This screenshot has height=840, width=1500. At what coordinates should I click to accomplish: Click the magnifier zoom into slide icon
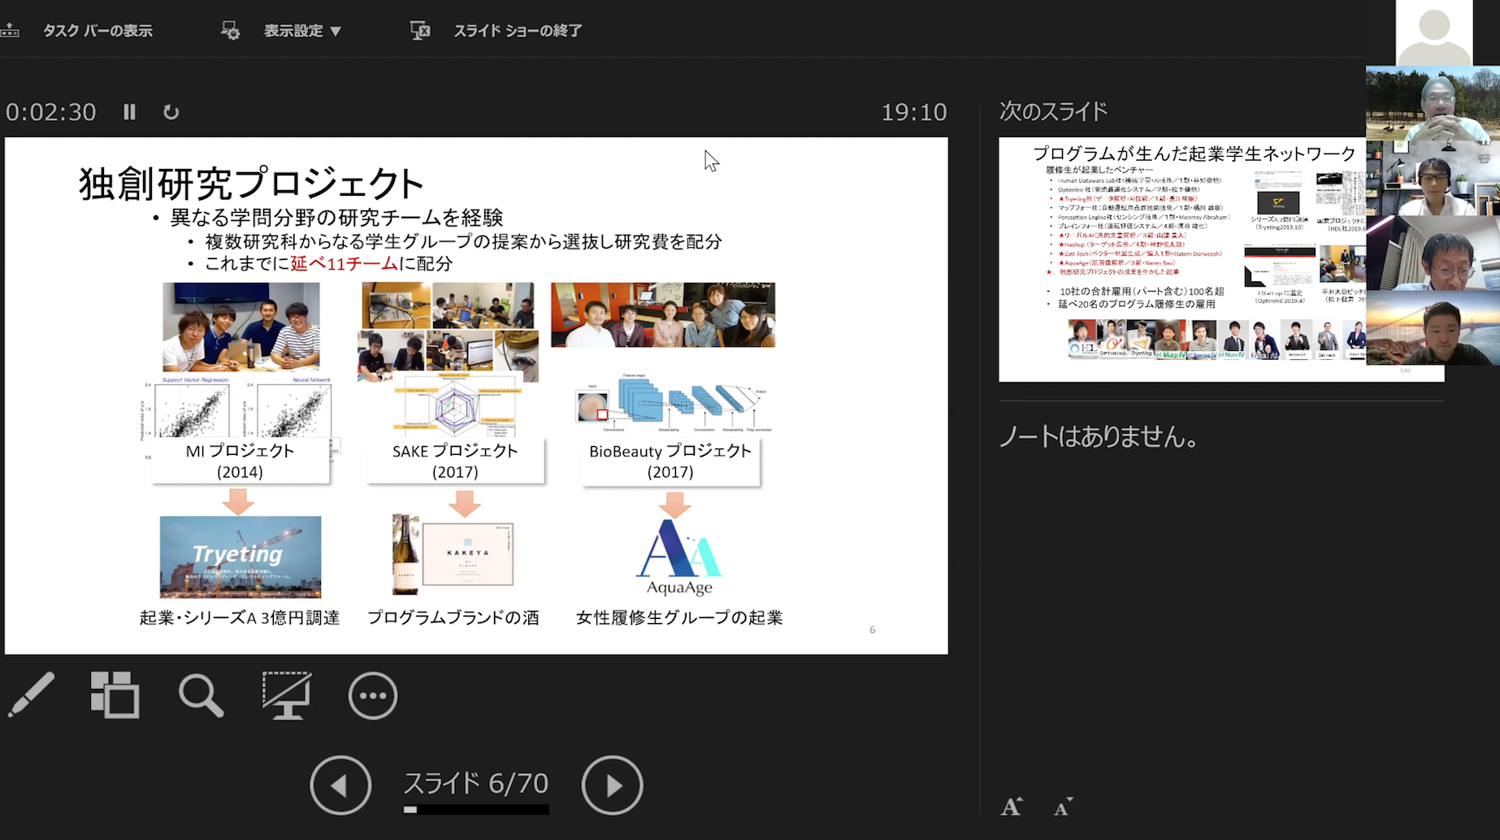click(x=201, y=695)
